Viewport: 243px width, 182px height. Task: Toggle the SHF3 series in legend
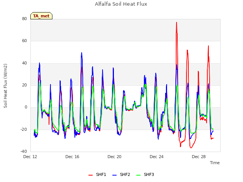pyautogui.click(x=145, y=174)
